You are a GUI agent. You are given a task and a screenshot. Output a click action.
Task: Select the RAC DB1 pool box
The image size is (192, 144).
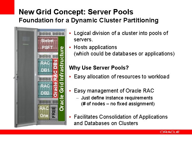coord(45,67)
